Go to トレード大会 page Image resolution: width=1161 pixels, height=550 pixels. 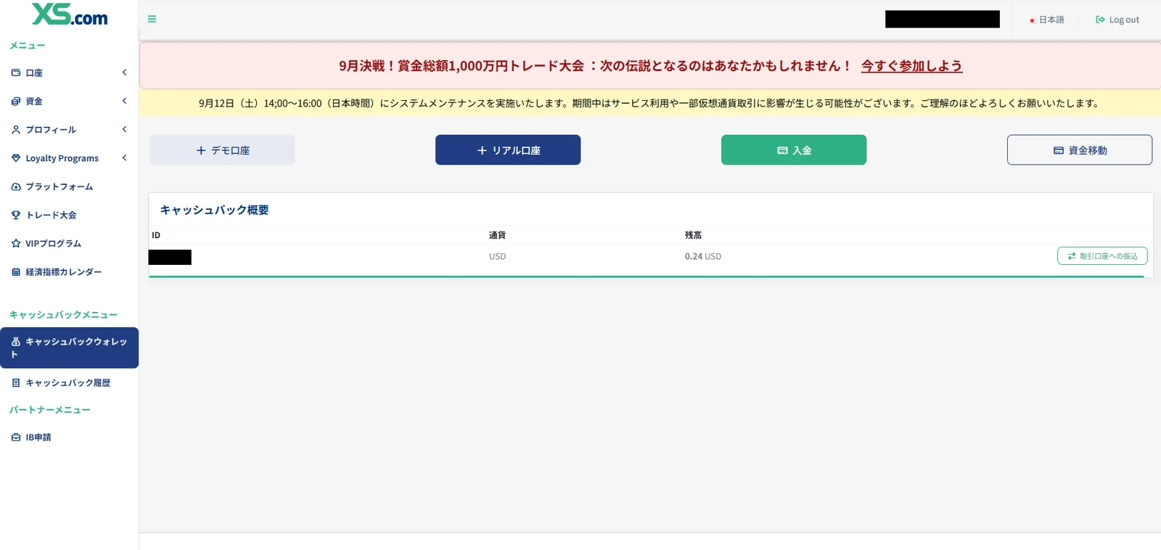69,215
